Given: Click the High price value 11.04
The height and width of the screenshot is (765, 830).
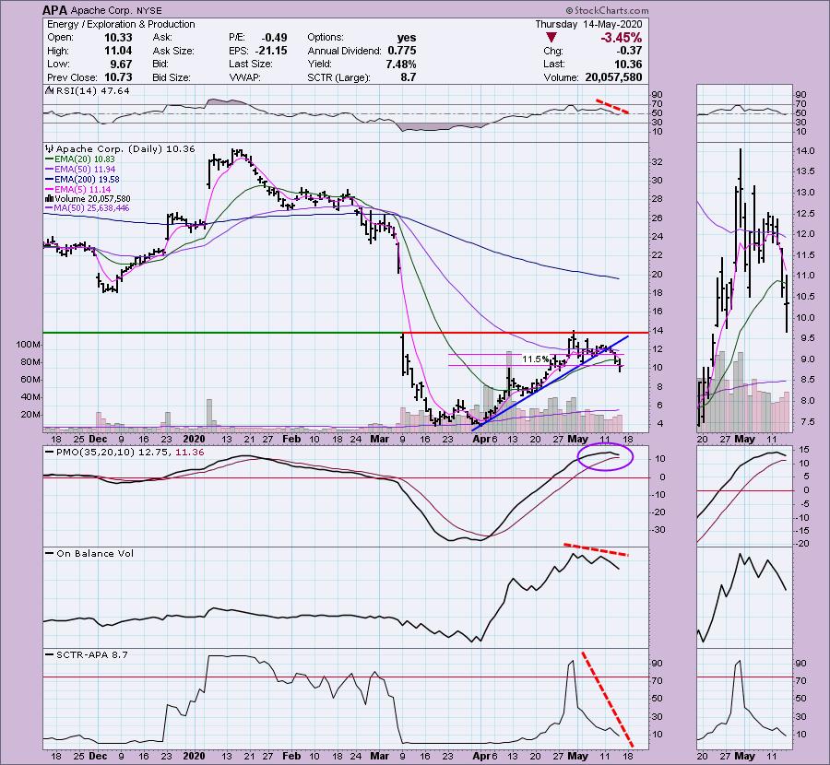Looking at the screenshot, I should coord(119,51).
